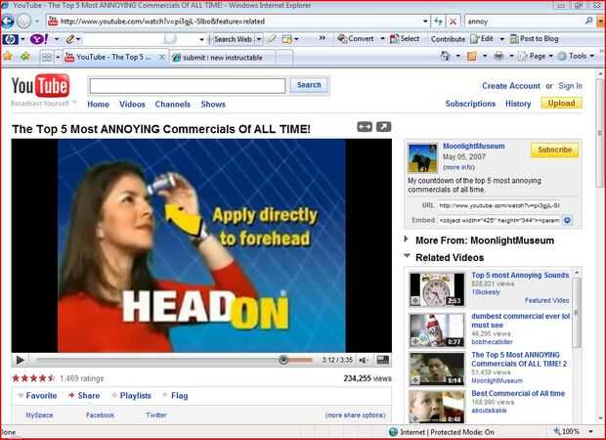
Task: Play the video with the play button
Action: click(21, 360)
